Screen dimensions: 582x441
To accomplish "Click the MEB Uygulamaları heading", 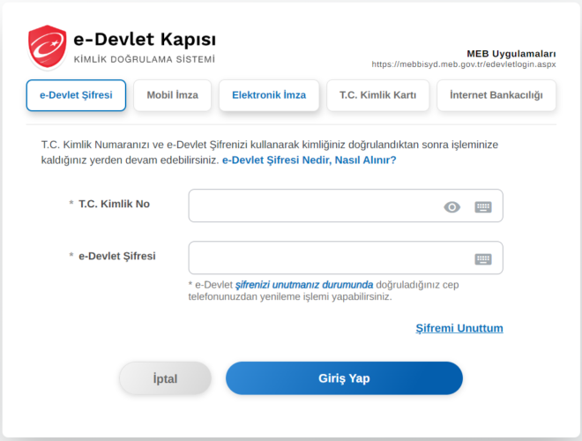I will pos(511,53).
